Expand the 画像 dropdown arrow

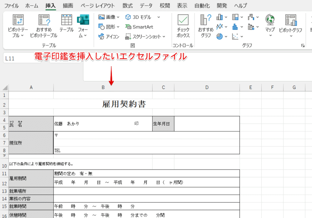pos(118,17)
